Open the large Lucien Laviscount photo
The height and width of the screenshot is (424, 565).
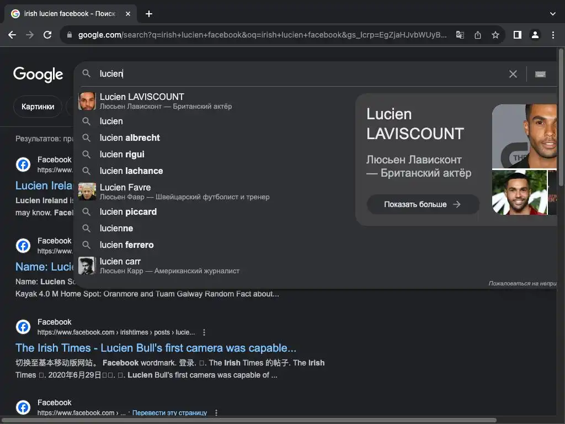[524, 136]
